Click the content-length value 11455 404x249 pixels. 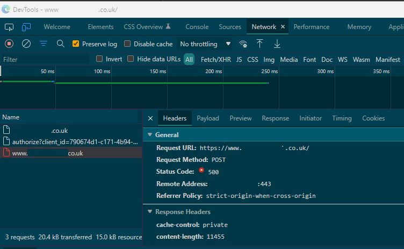click(x=215, y=237)
